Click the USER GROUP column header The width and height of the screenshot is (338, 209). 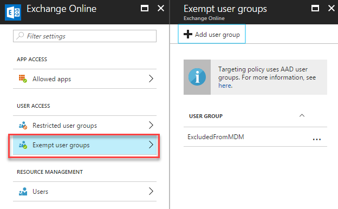(x=206, y=116)
